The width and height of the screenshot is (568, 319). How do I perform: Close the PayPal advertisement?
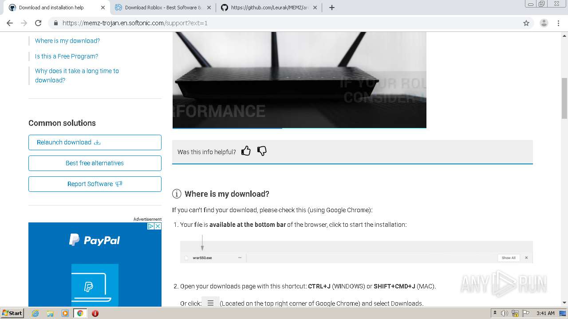158,226
